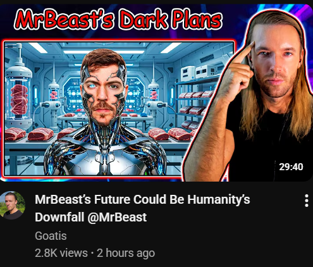Click the word 'Downfall' in the title
This screenshot has width=313, height=267.
click(59, 217)
